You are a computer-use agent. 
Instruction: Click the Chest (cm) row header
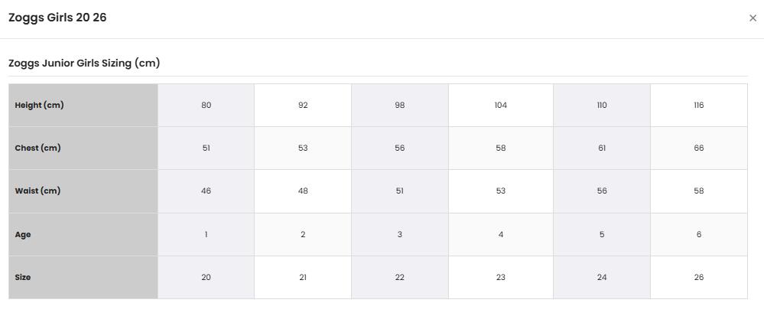(83, 148)
